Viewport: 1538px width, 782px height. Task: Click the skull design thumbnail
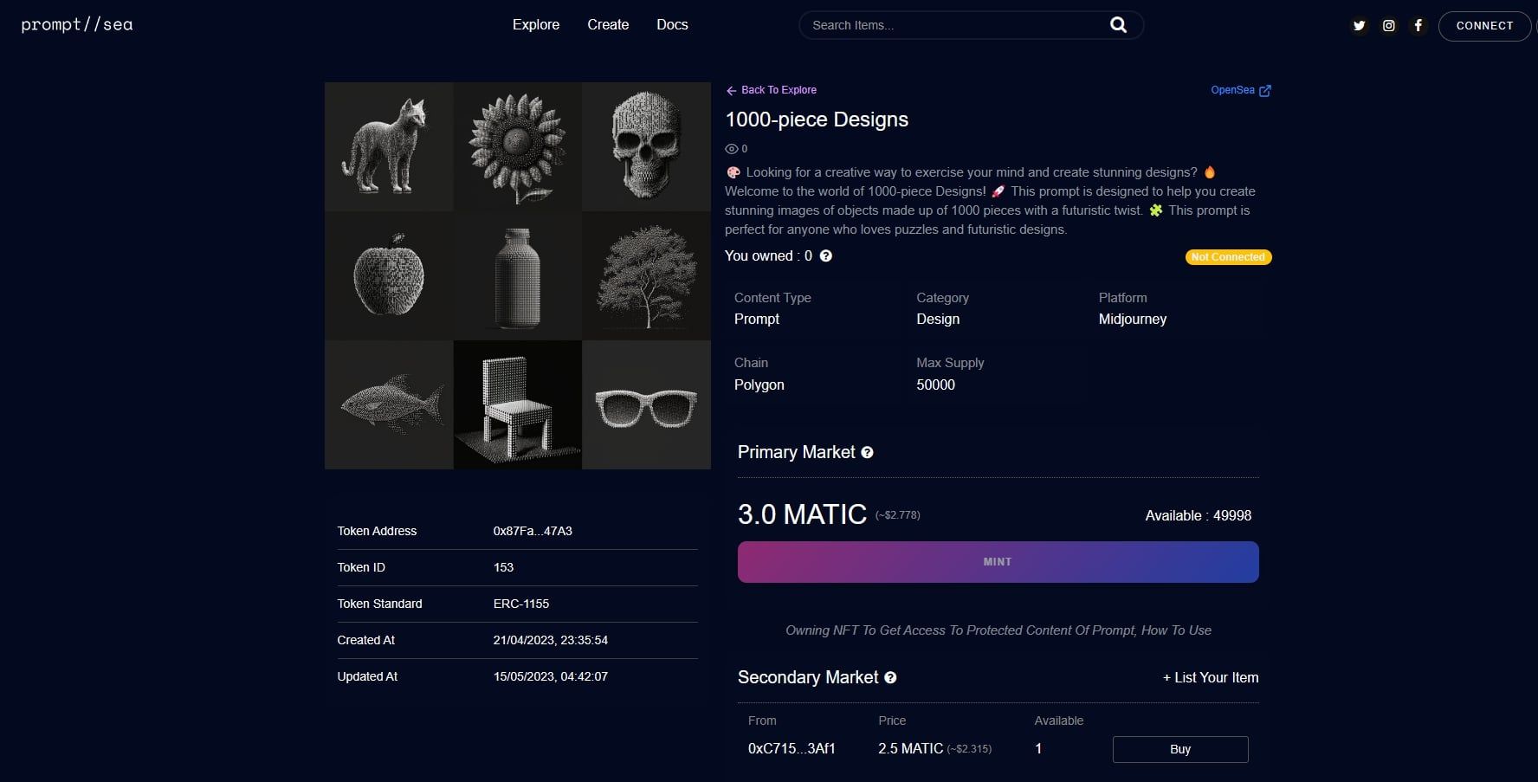[646, 146]
